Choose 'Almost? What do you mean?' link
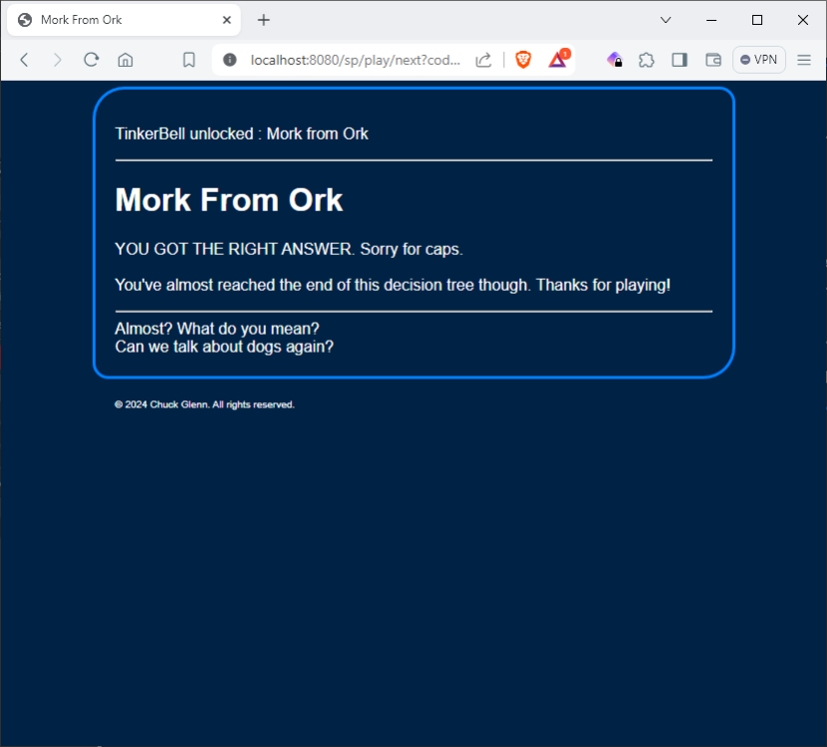827x747 pixels. (217, 328)
